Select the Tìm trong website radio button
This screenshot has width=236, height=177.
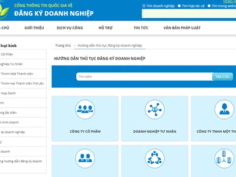pos(209,6)
